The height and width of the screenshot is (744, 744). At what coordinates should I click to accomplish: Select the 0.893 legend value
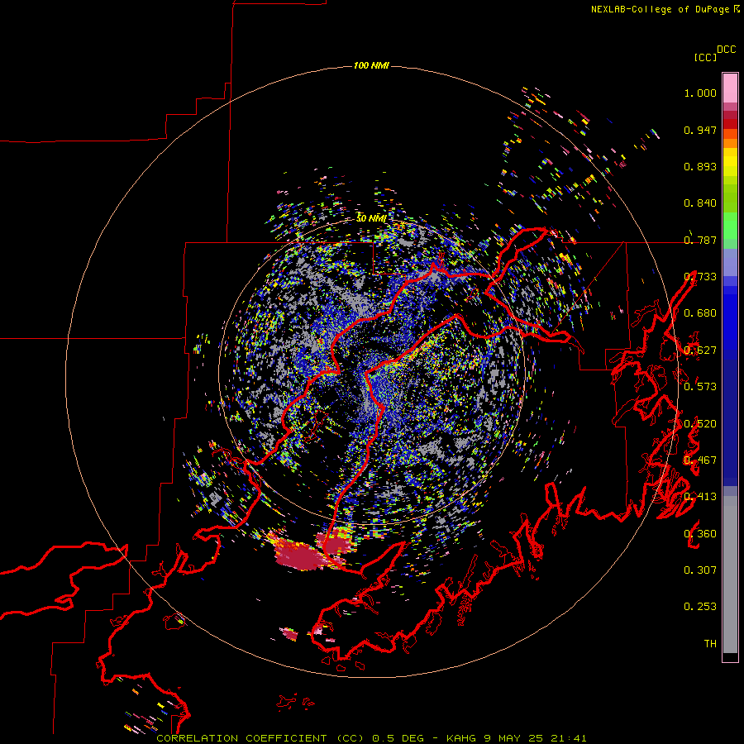[x=700, y=166]
